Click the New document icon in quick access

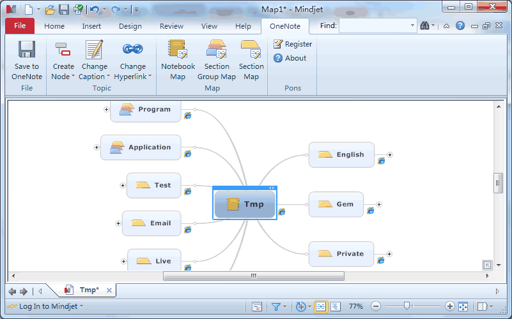29,9
